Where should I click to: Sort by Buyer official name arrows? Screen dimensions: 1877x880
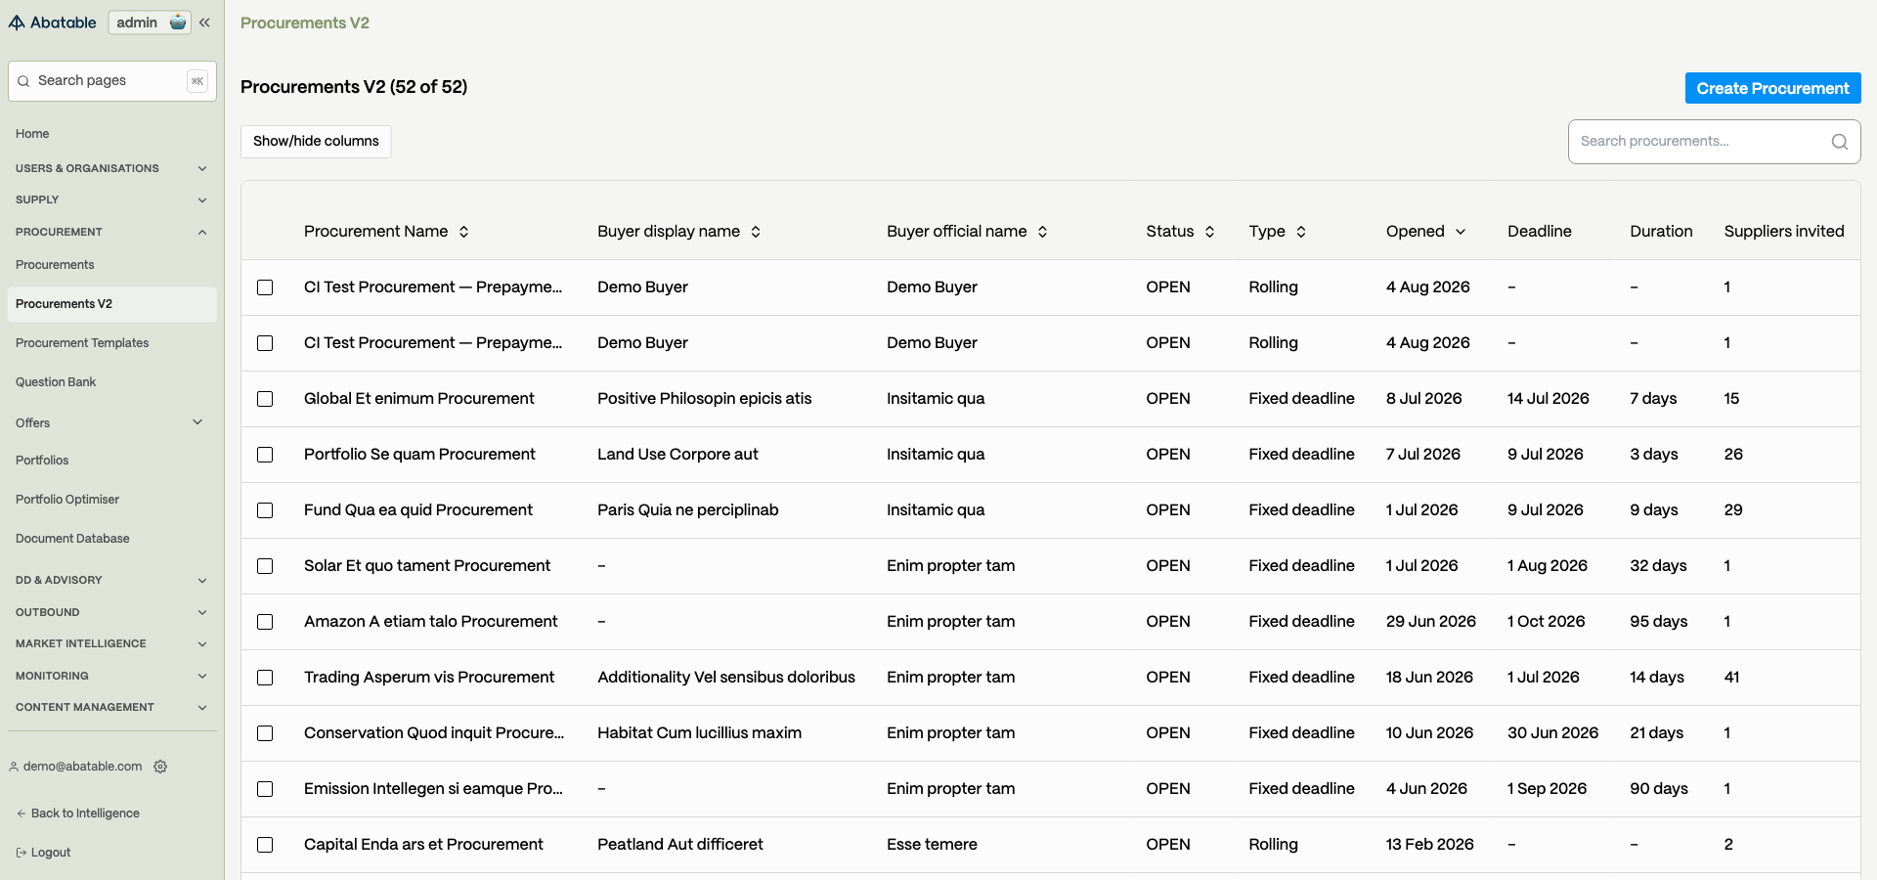(1042, 232)
